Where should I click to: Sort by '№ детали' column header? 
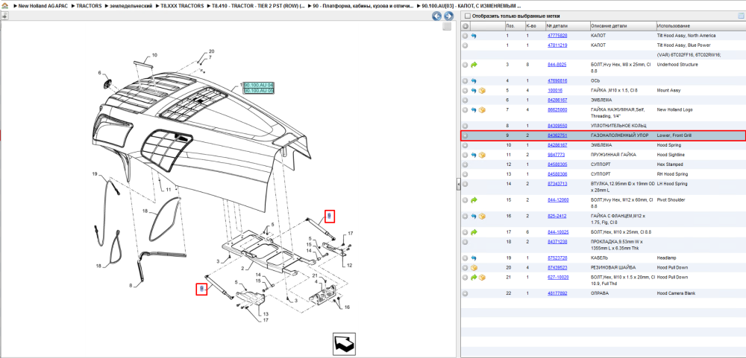(567, 25)
